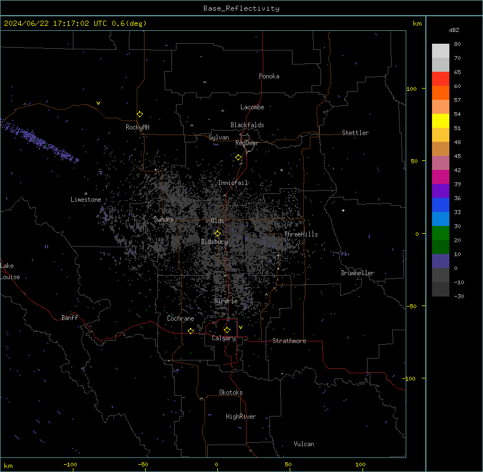The height and width of the screenshot is (472, 483).
Task: Click the dBZ legend heading
Action: click(454, 30)
